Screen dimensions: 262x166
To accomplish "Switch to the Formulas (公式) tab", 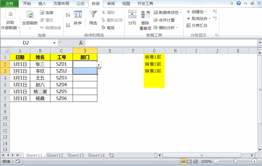I will (x=81, y=3).
